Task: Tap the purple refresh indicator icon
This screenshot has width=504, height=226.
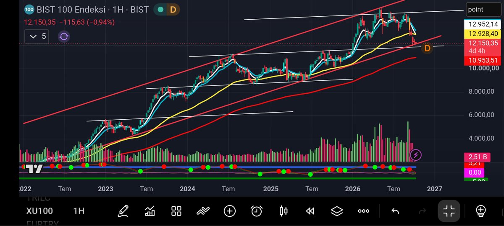Action: (64, 37)
